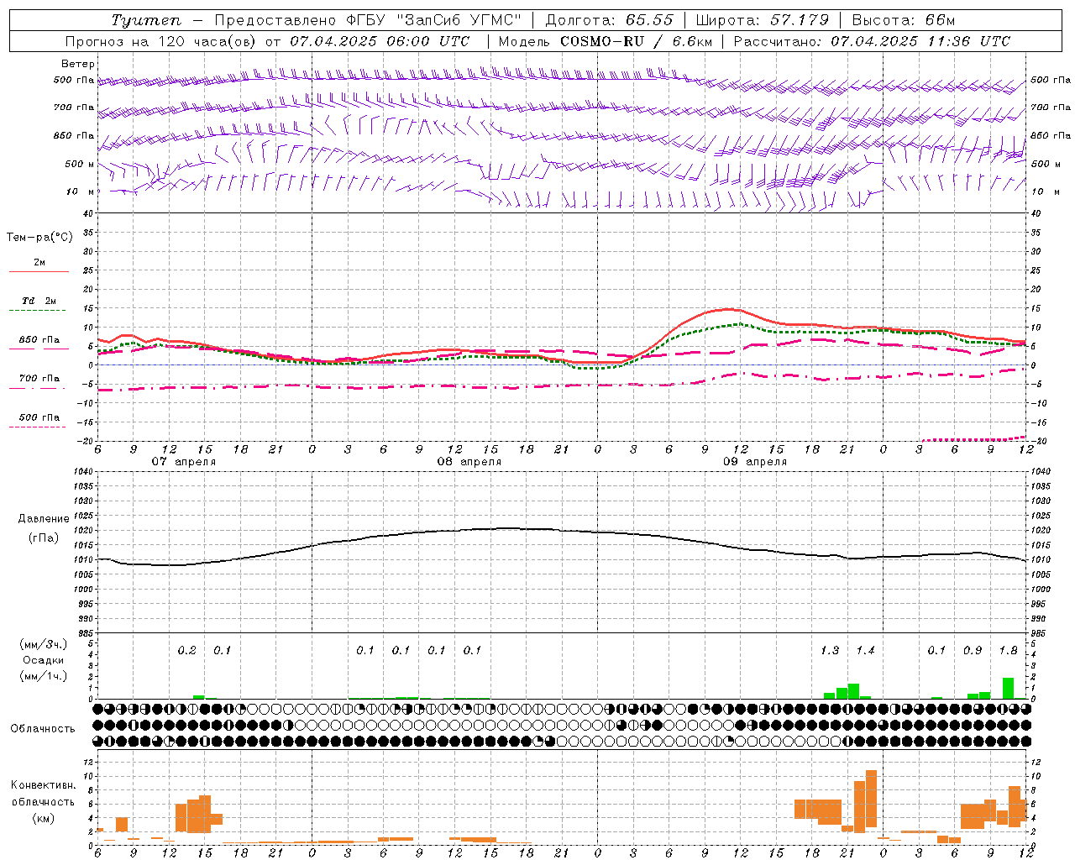Viewport: 1075px width, 860px height.
Task: Click the 'Давление' pressure panel label
Action: coord(44,519)
